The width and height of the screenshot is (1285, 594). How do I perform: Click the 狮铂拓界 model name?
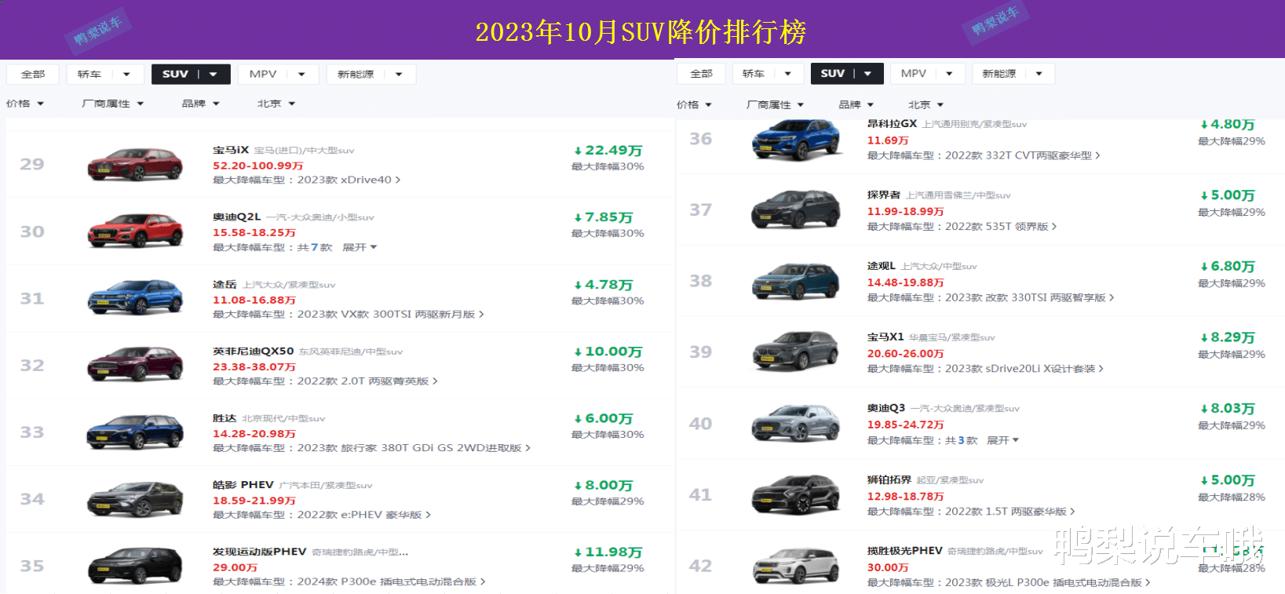click(889, 479)
